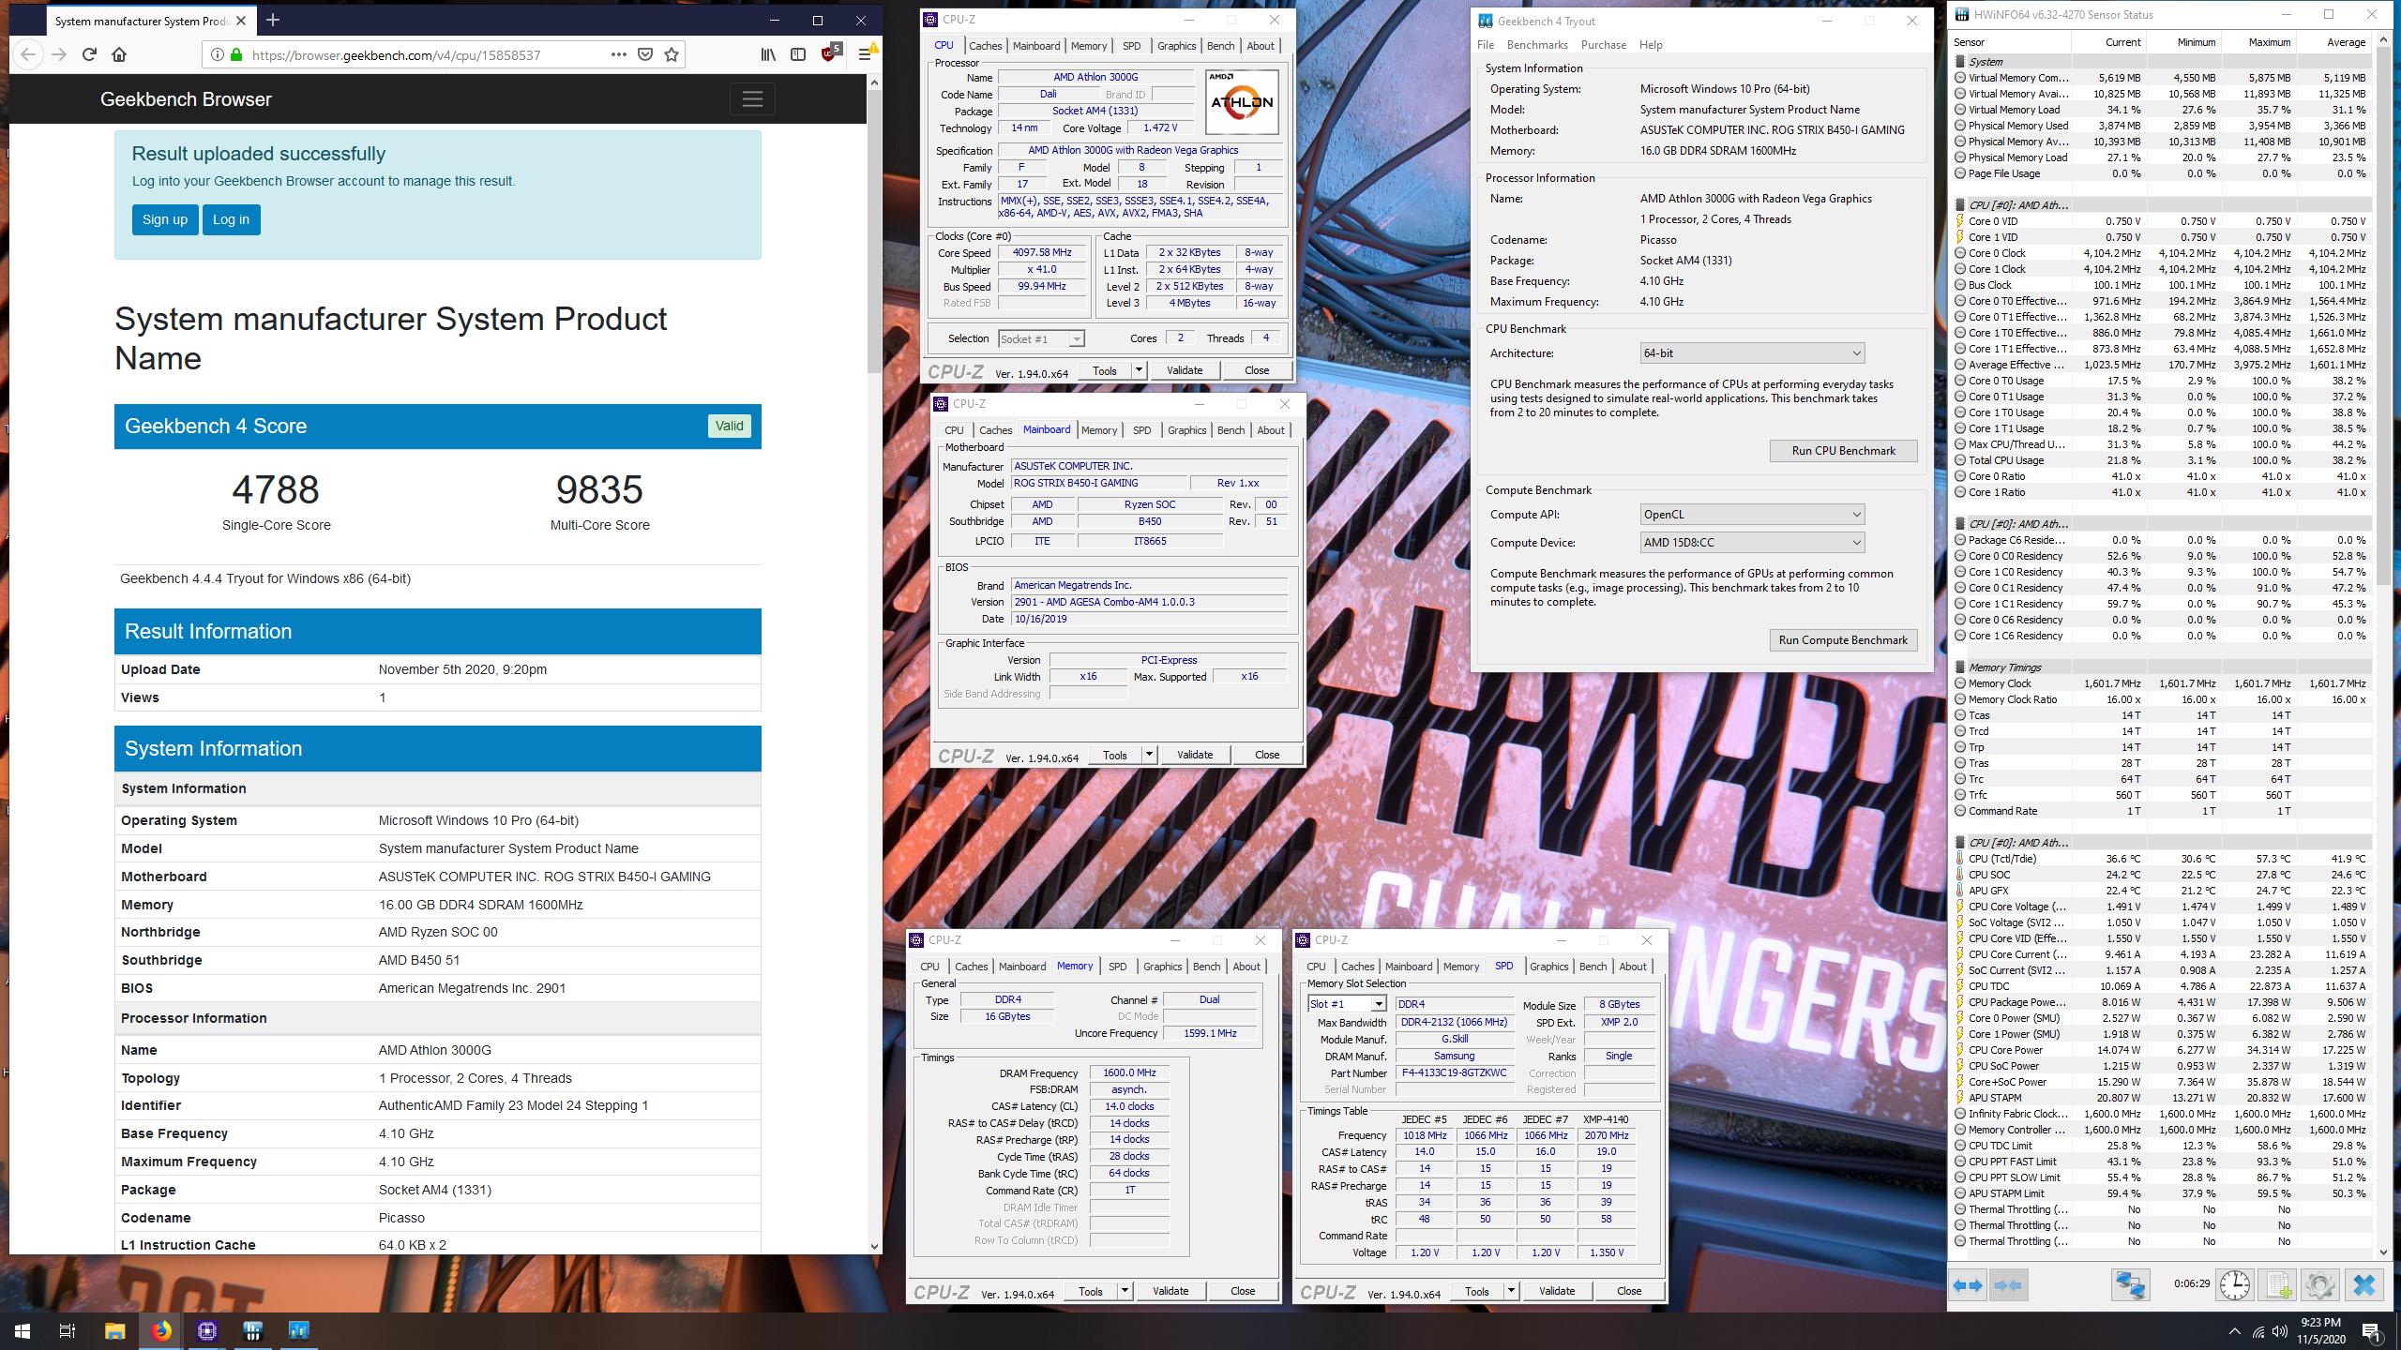Open Compute API OpenCL dropdown

click(1752, 515)
